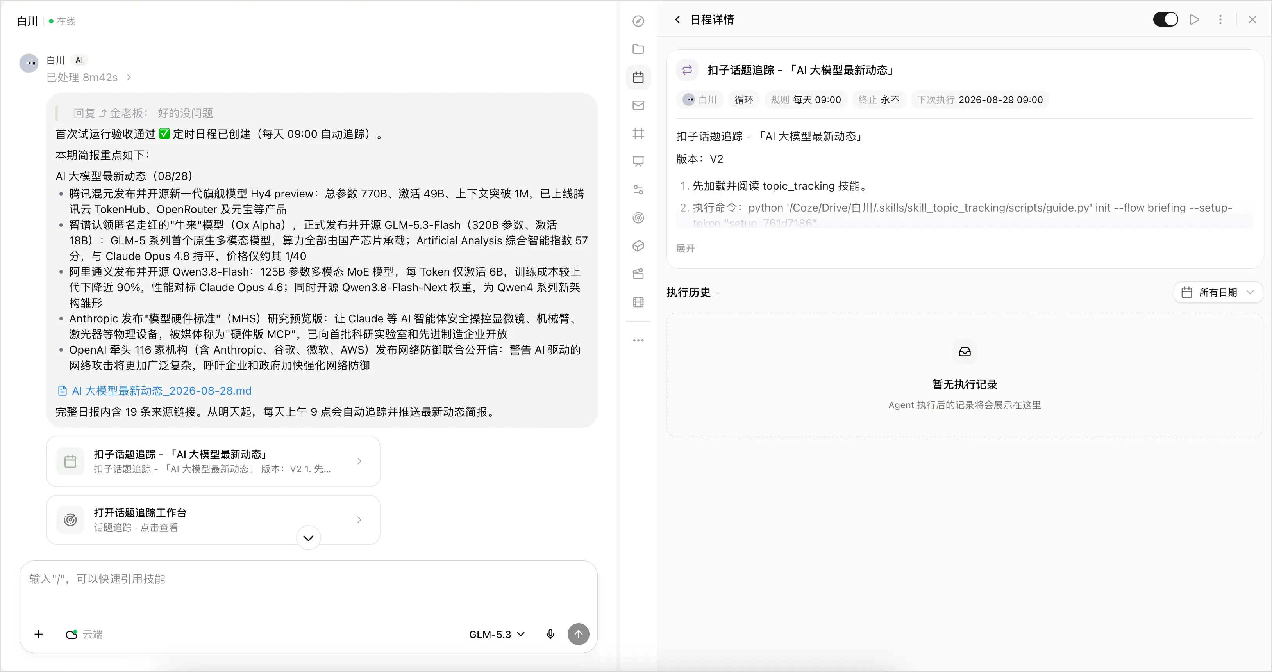This screenshot has width=1272, height=672.
Task: Open the radar topic-tracking icon in sidebar
Action: [638, 218]
